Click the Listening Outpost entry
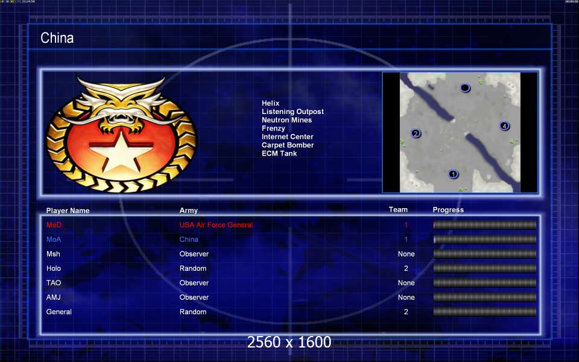 (x=293, y=112)
